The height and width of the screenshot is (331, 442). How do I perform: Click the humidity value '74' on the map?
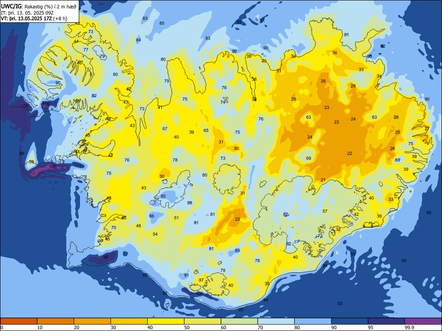pos(223,102)
